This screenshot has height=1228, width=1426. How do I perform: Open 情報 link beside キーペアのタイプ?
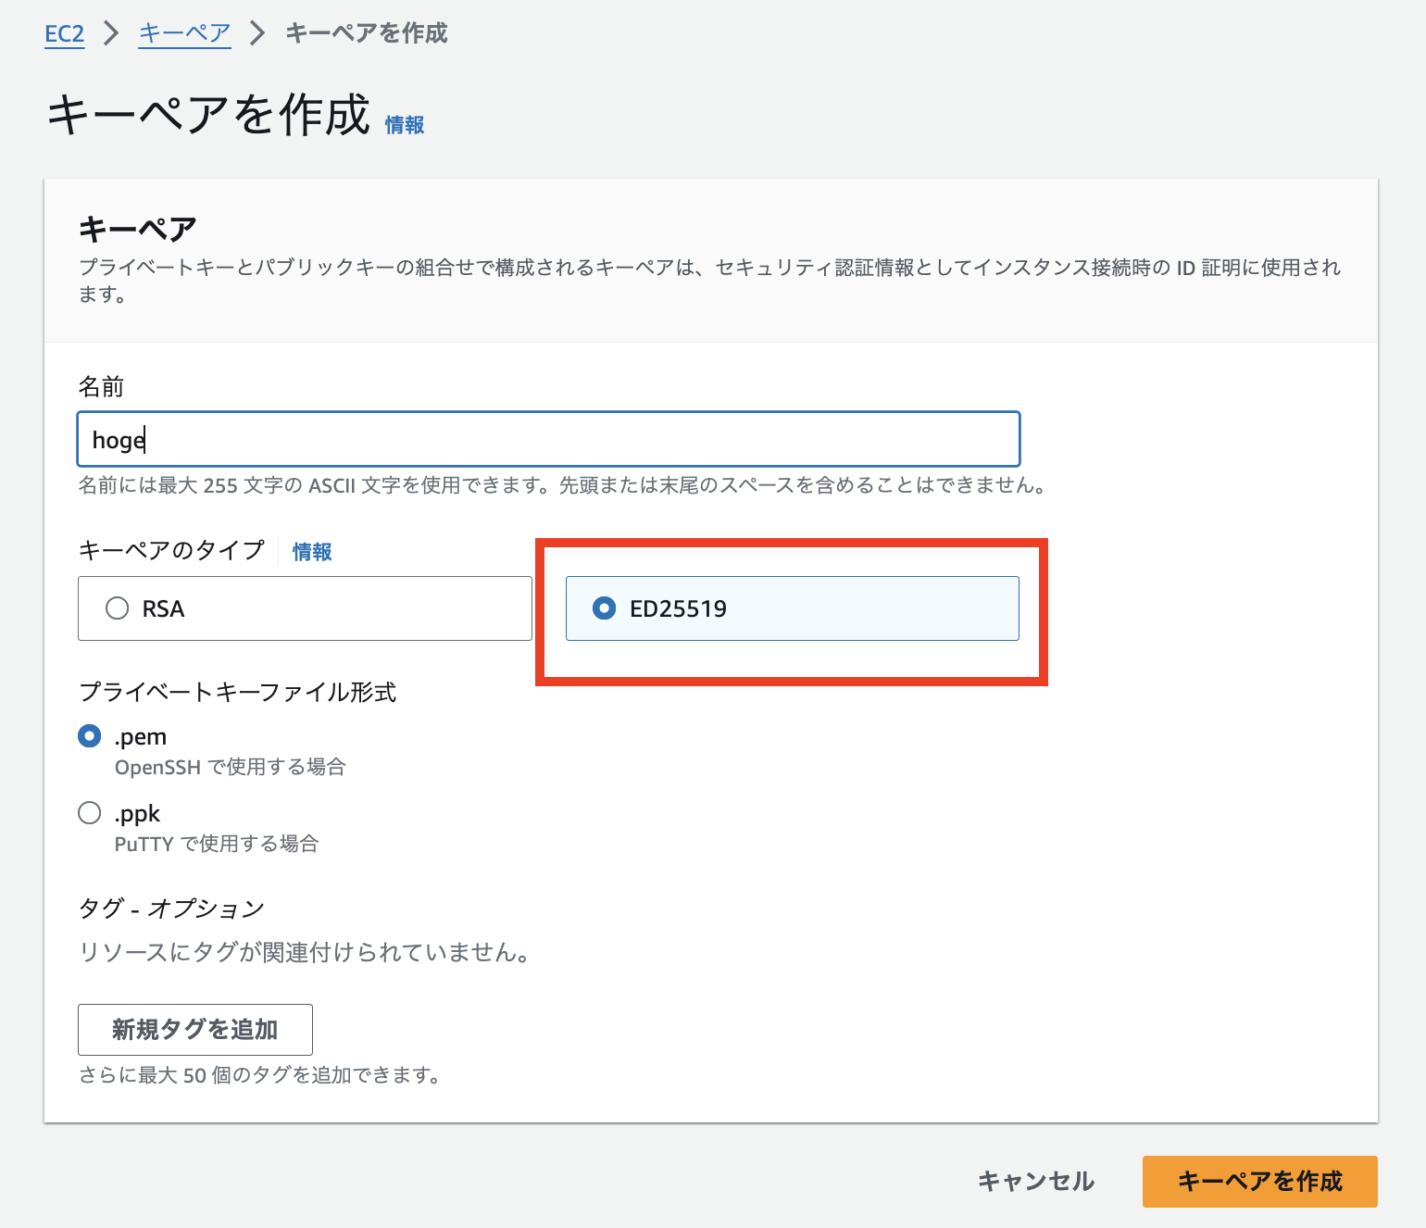tap(312, 552)
